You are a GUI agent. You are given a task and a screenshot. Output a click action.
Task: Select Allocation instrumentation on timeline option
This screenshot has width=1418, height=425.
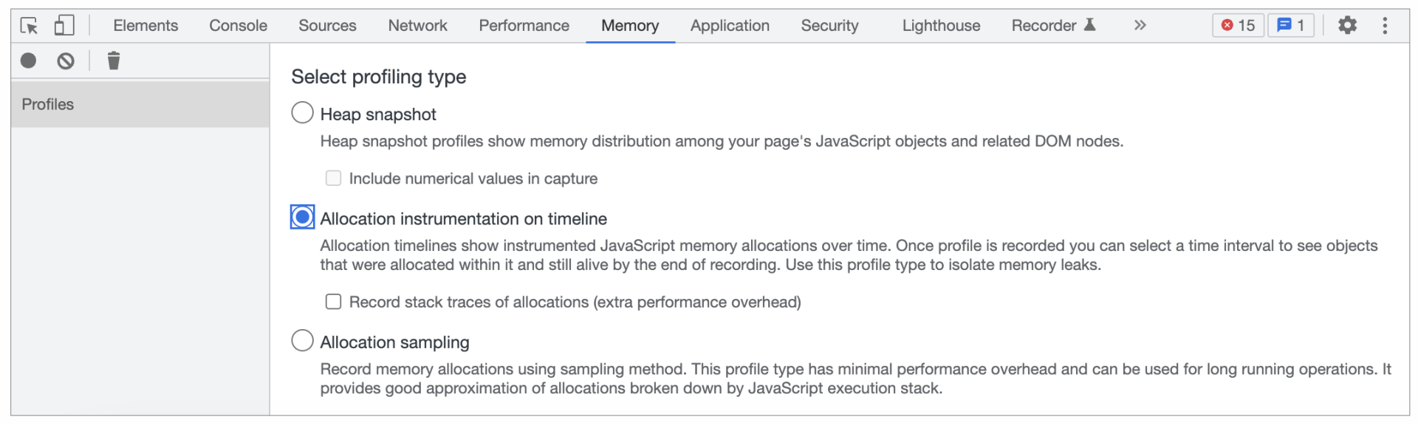pos(302,218)
